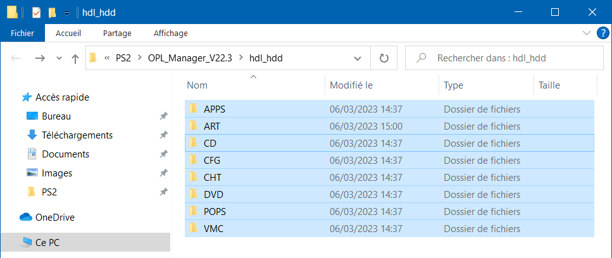612x258 pixels.
Task: Click the pin icon next to PS2
Action: coord(164,192)
